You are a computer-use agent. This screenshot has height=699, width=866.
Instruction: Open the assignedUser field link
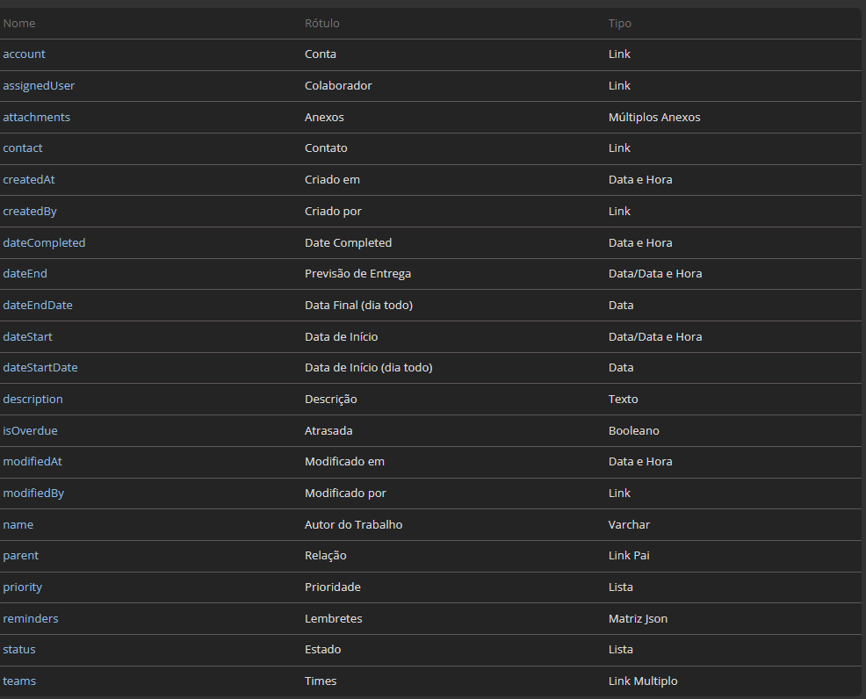click(39, 86)
